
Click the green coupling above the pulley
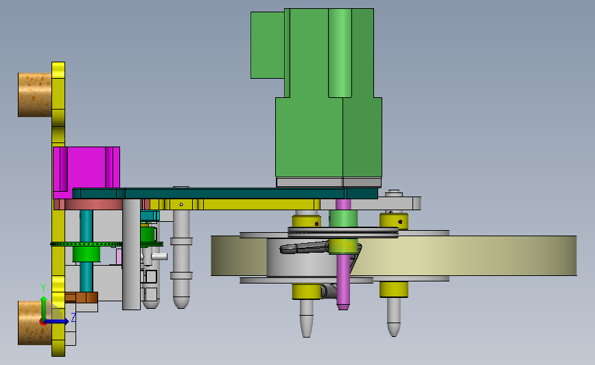[343, 218]
